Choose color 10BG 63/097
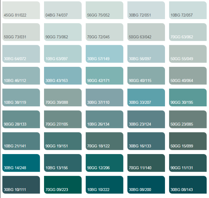Image resolution: width=209 pixels, height=198 pixels. click(x=63, y=54)
